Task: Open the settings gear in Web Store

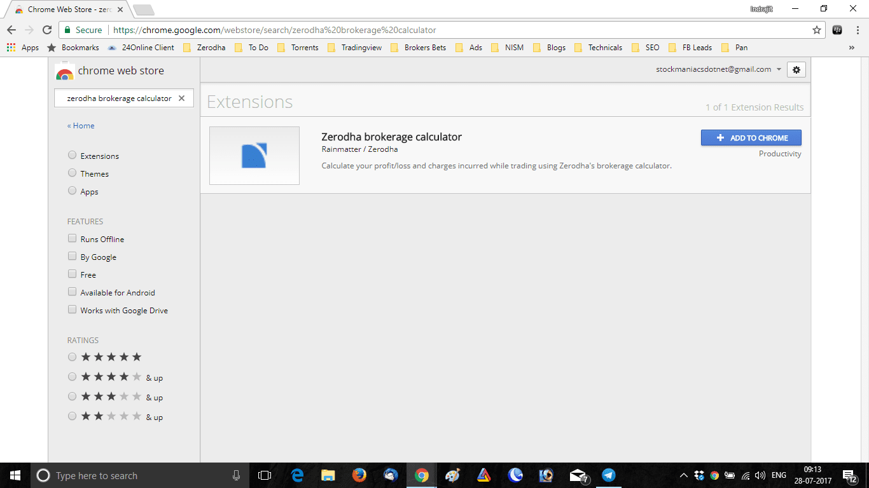Action: coord(796,70)
